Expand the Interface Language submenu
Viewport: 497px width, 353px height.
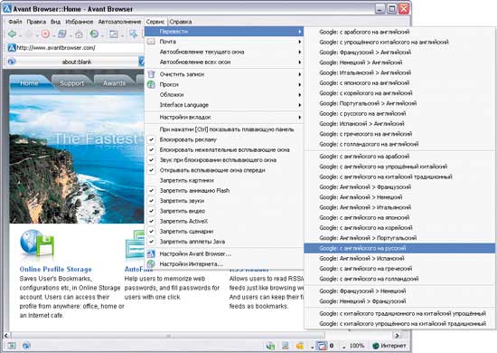(x=224, y=105)
